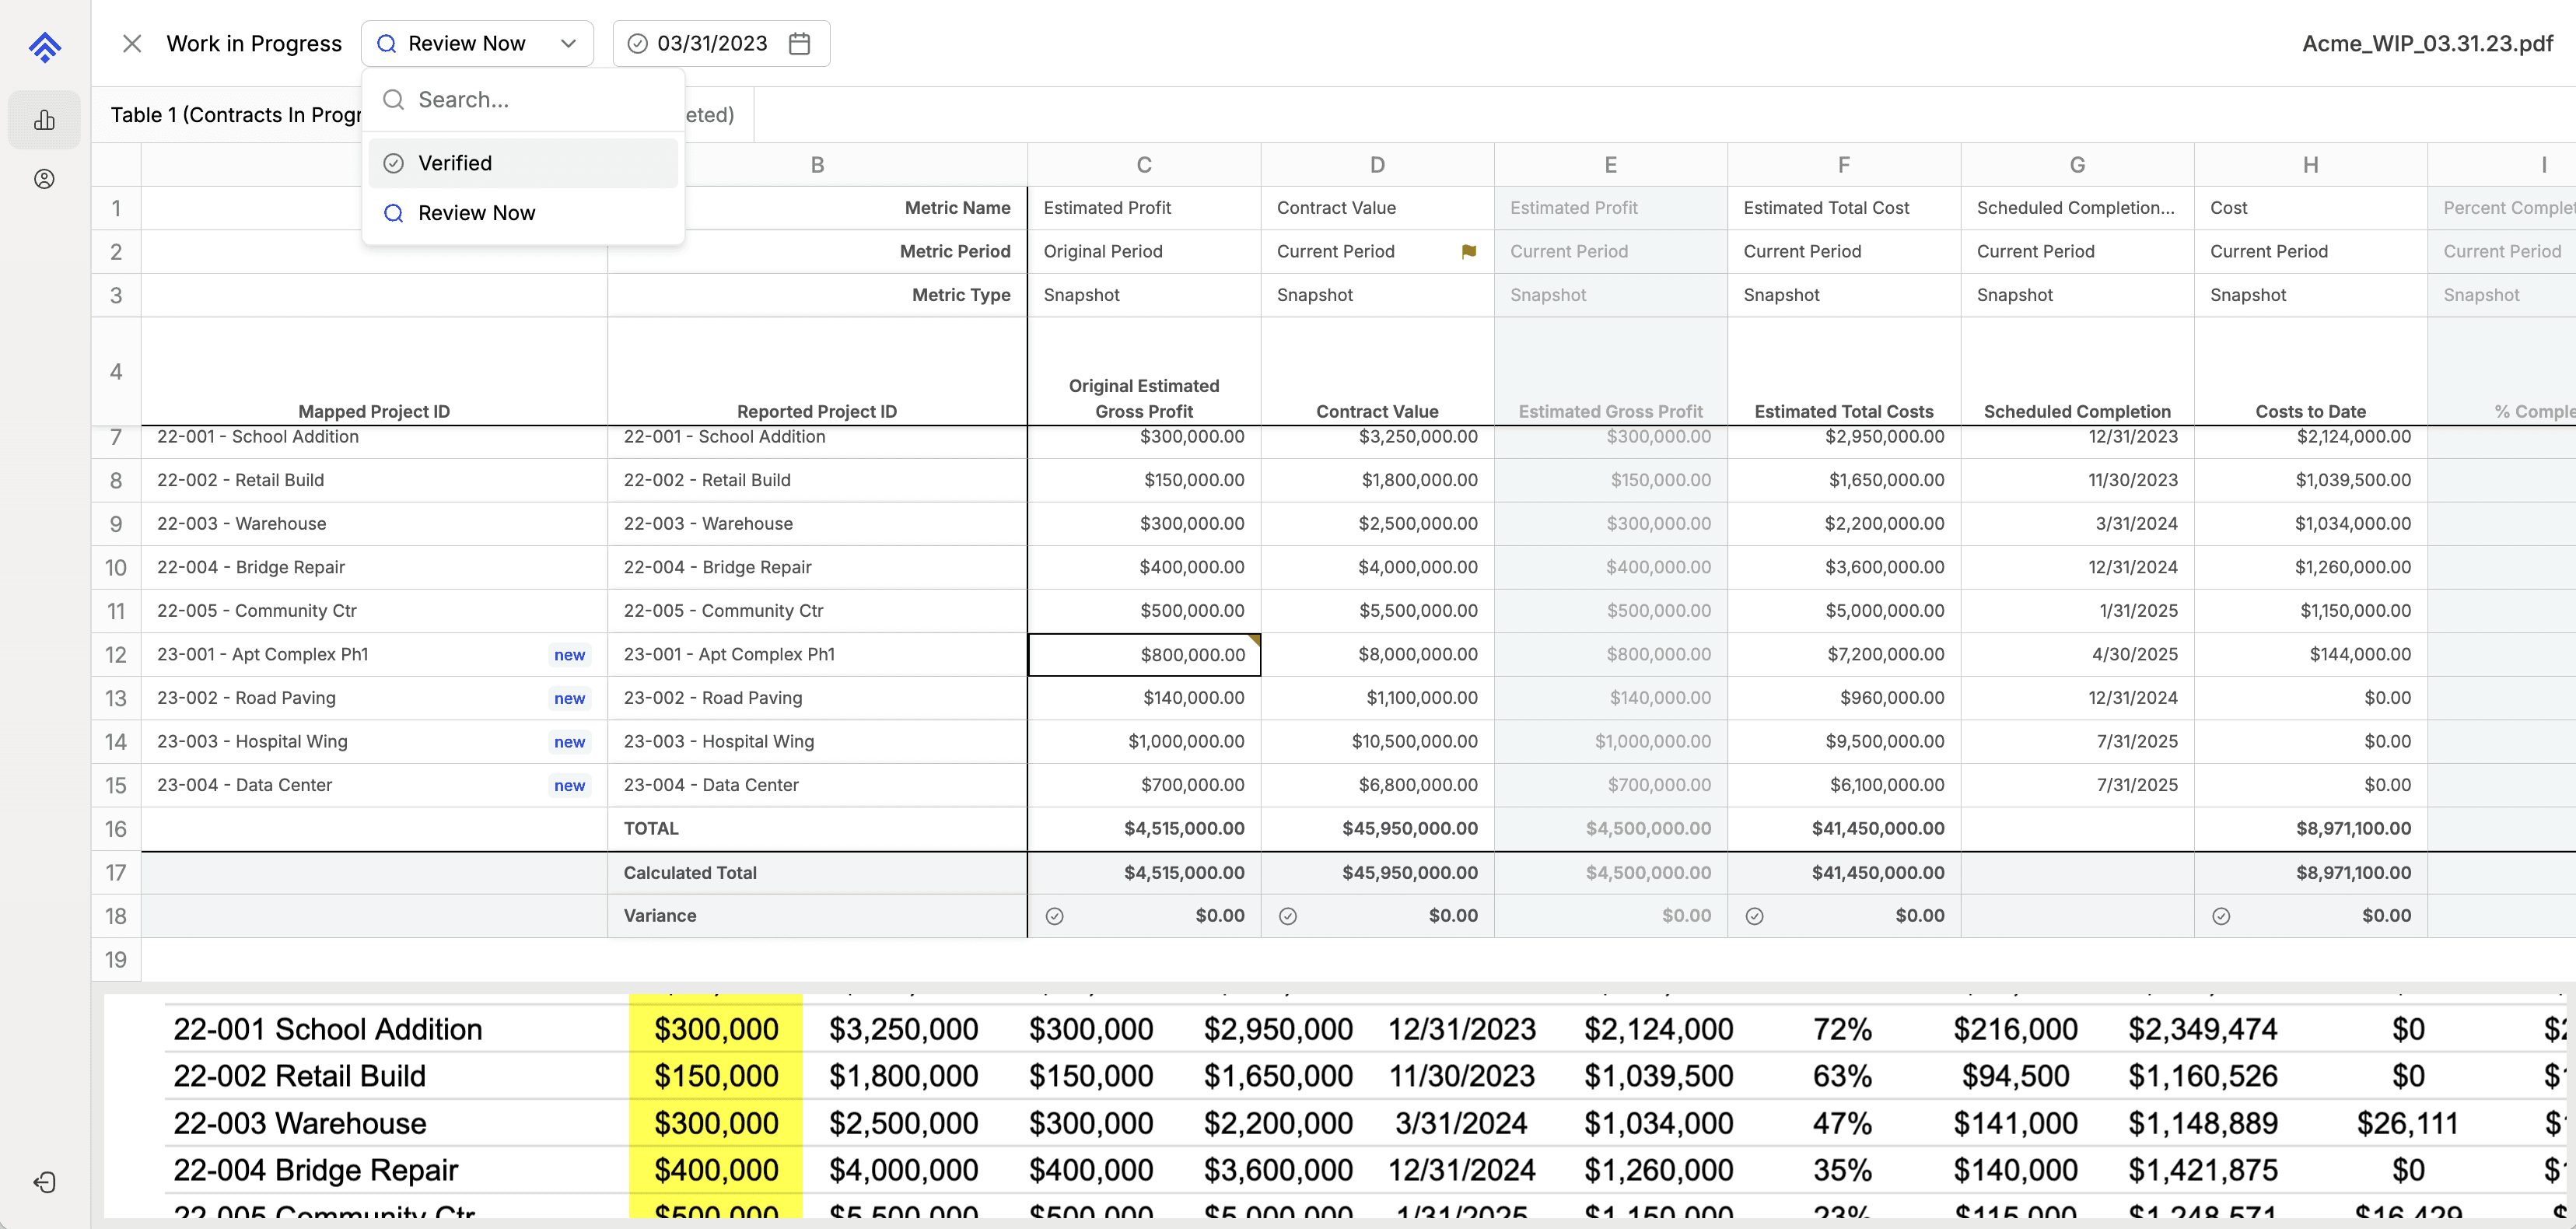Click the app logo icon in sidebar
Viewport: 2576px width, 1229px height.
44,46
